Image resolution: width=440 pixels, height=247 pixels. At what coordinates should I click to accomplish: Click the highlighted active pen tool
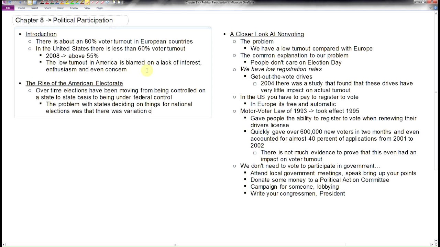[87, 2]
